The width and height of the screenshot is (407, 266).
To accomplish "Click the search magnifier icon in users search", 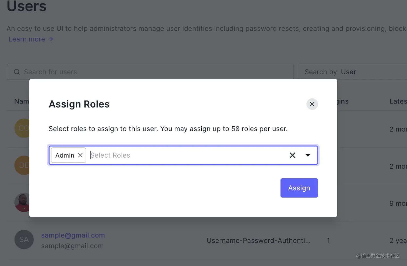I will point(17,72).
